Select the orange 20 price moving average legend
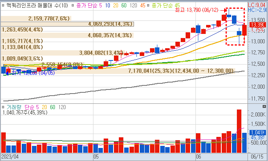The width and height of the screenshot is (268, 161). tap(116, 5)
